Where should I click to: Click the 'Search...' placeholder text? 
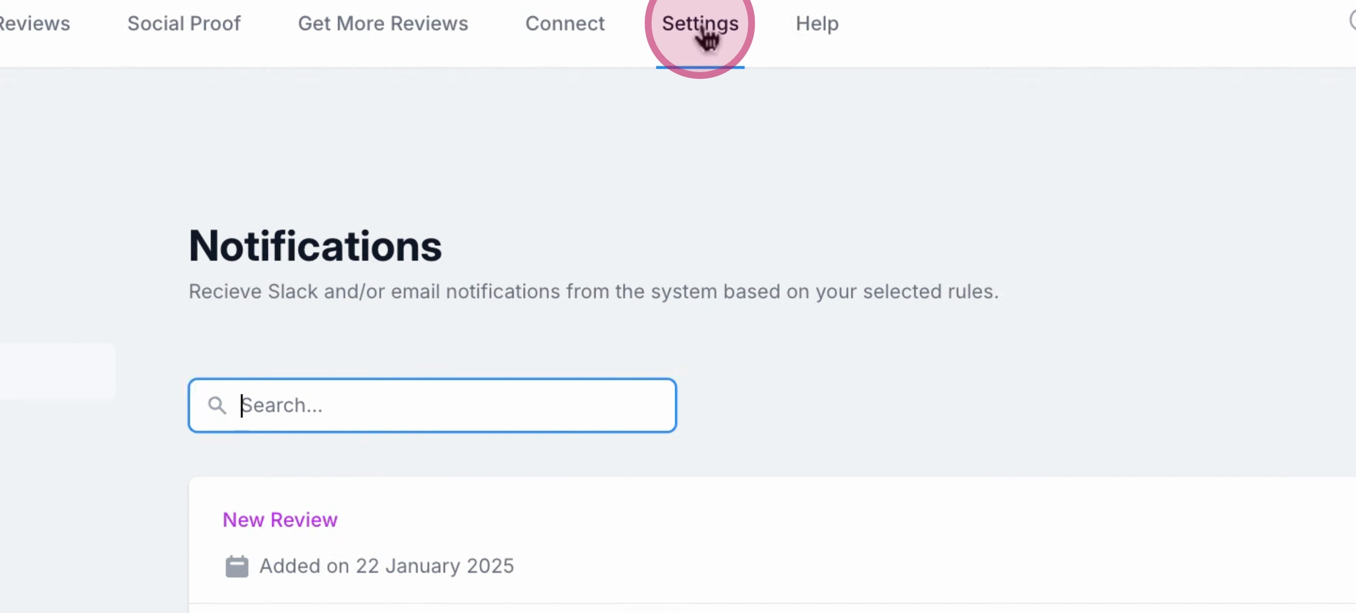point(282,405)
